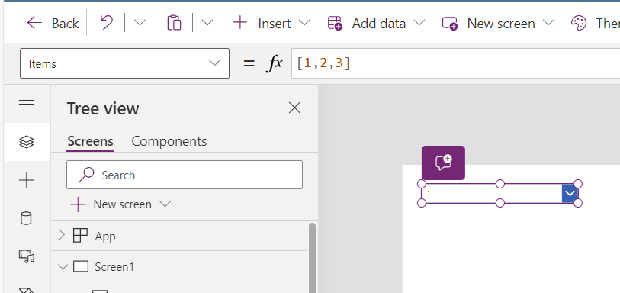Expand the toolbar New screen chevron
The image size is (620, 293).
pos(548,23)
